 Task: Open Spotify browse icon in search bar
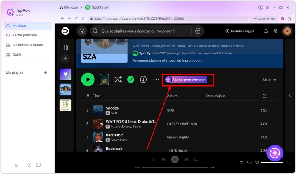click(x=198, y=31)
